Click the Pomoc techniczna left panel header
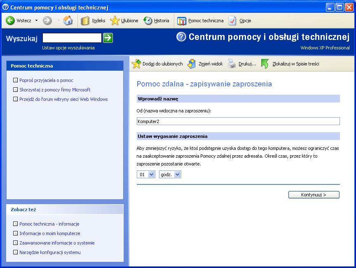This screenshot has width=356, height=268. [65, 66]
